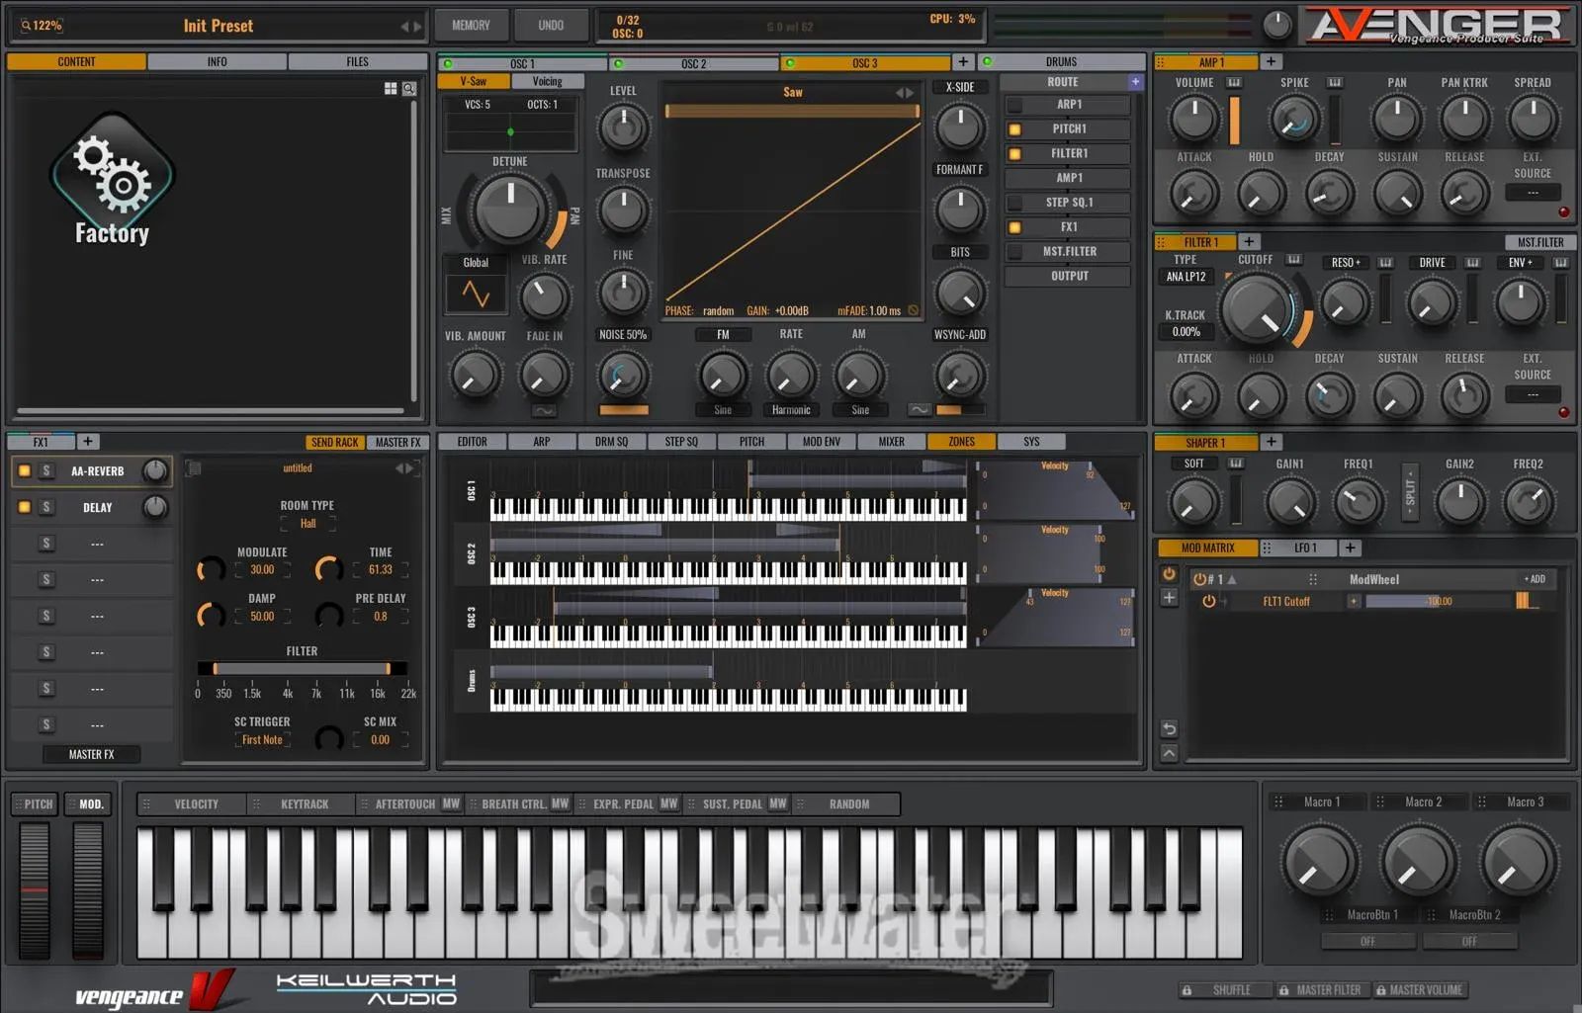The image size is (1582, 1013).
Task: Open the FM waveform Sine selector
Action: [723, 410]
